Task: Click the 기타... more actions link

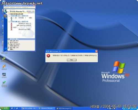Action: coord(12,50)
